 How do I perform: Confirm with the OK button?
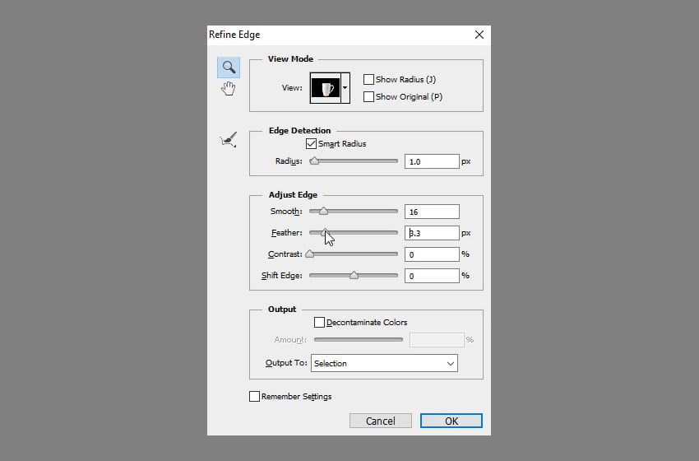[x=451, y=421]
